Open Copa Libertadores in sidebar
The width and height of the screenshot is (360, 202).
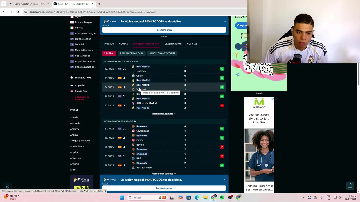point(85,61)
